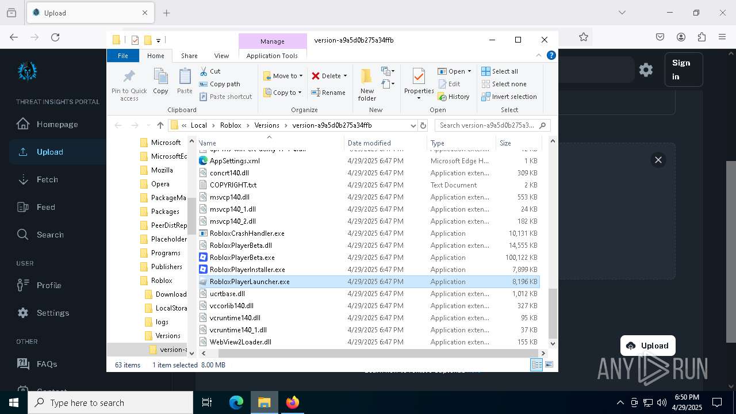Reload the browser page
This screenshot has width=736, height=414.
click(x=55, y=37)
